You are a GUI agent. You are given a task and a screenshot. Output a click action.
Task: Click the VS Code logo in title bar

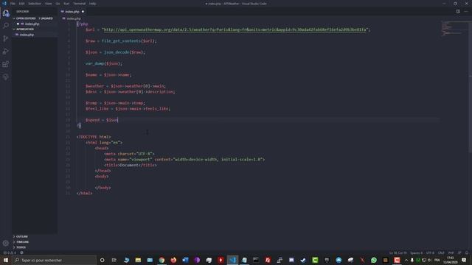[x=4, y=4]
